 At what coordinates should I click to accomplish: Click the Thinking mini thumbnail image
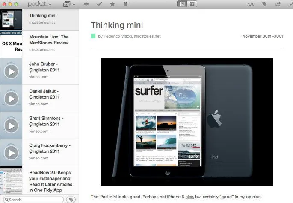11,20
